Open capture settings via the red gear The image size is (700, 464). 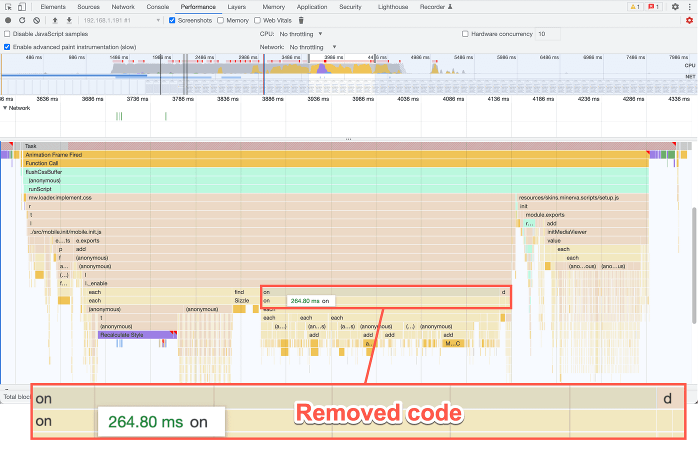pos(689,20)
